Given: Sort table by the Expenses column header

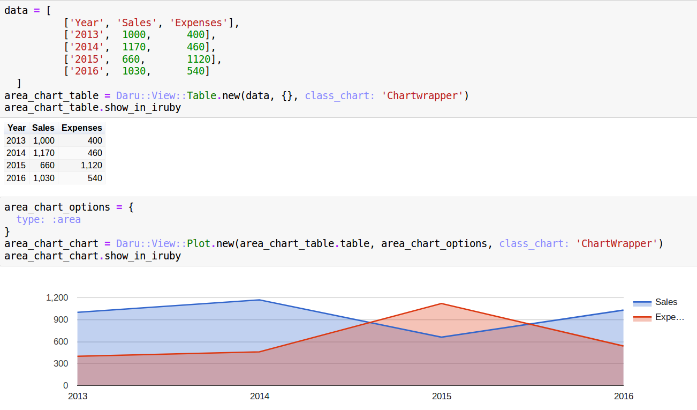Looking at the screenshot, I should tap(81, 128).
